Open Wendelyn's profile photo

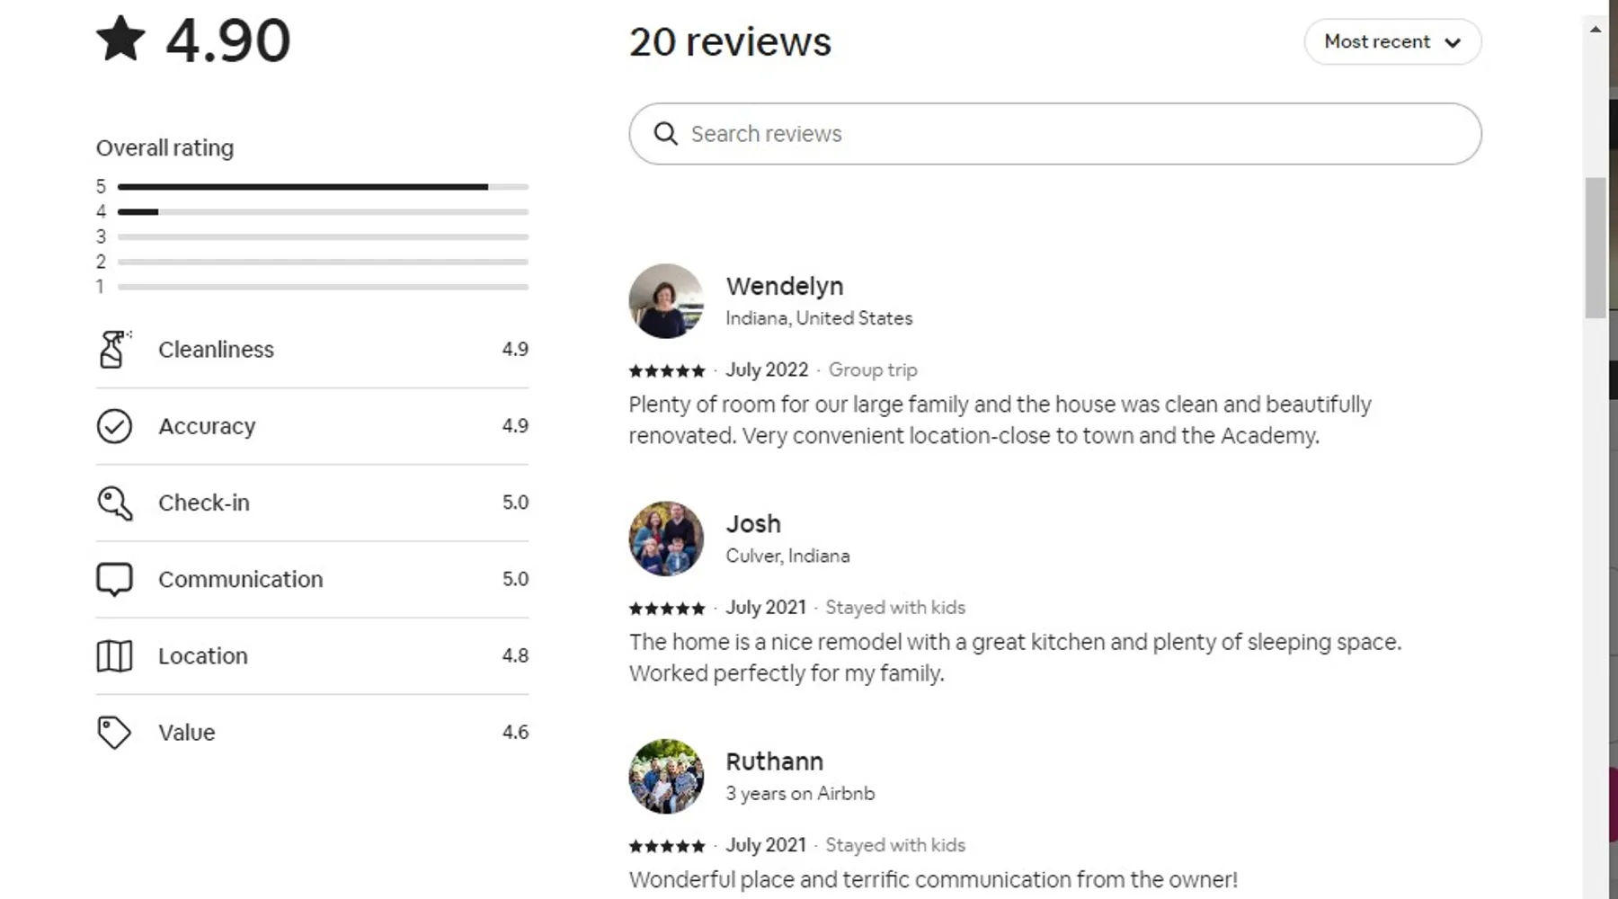click(x=666, y=301)
